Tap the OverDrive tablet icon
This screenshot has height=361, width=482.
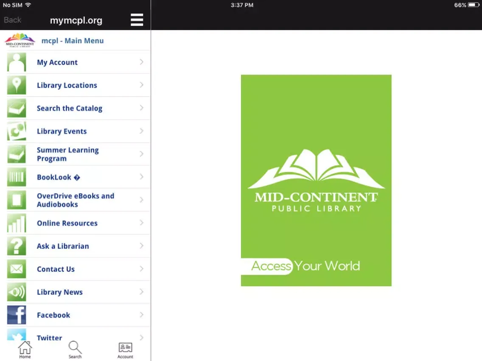[17, 200]
